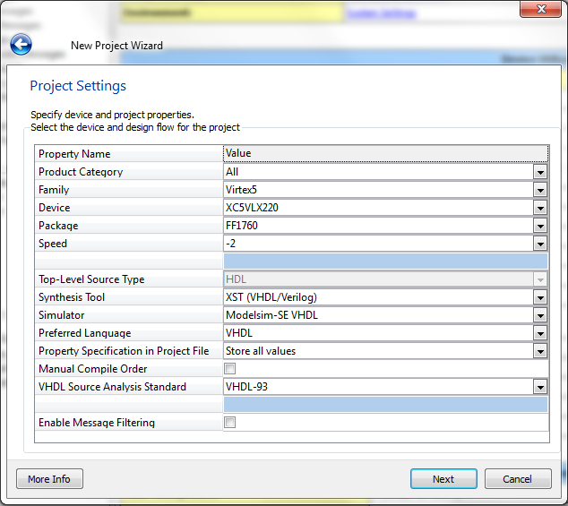Screen dimensions: 568x506
Task: Open More Info help
Action: click(49, 479)
